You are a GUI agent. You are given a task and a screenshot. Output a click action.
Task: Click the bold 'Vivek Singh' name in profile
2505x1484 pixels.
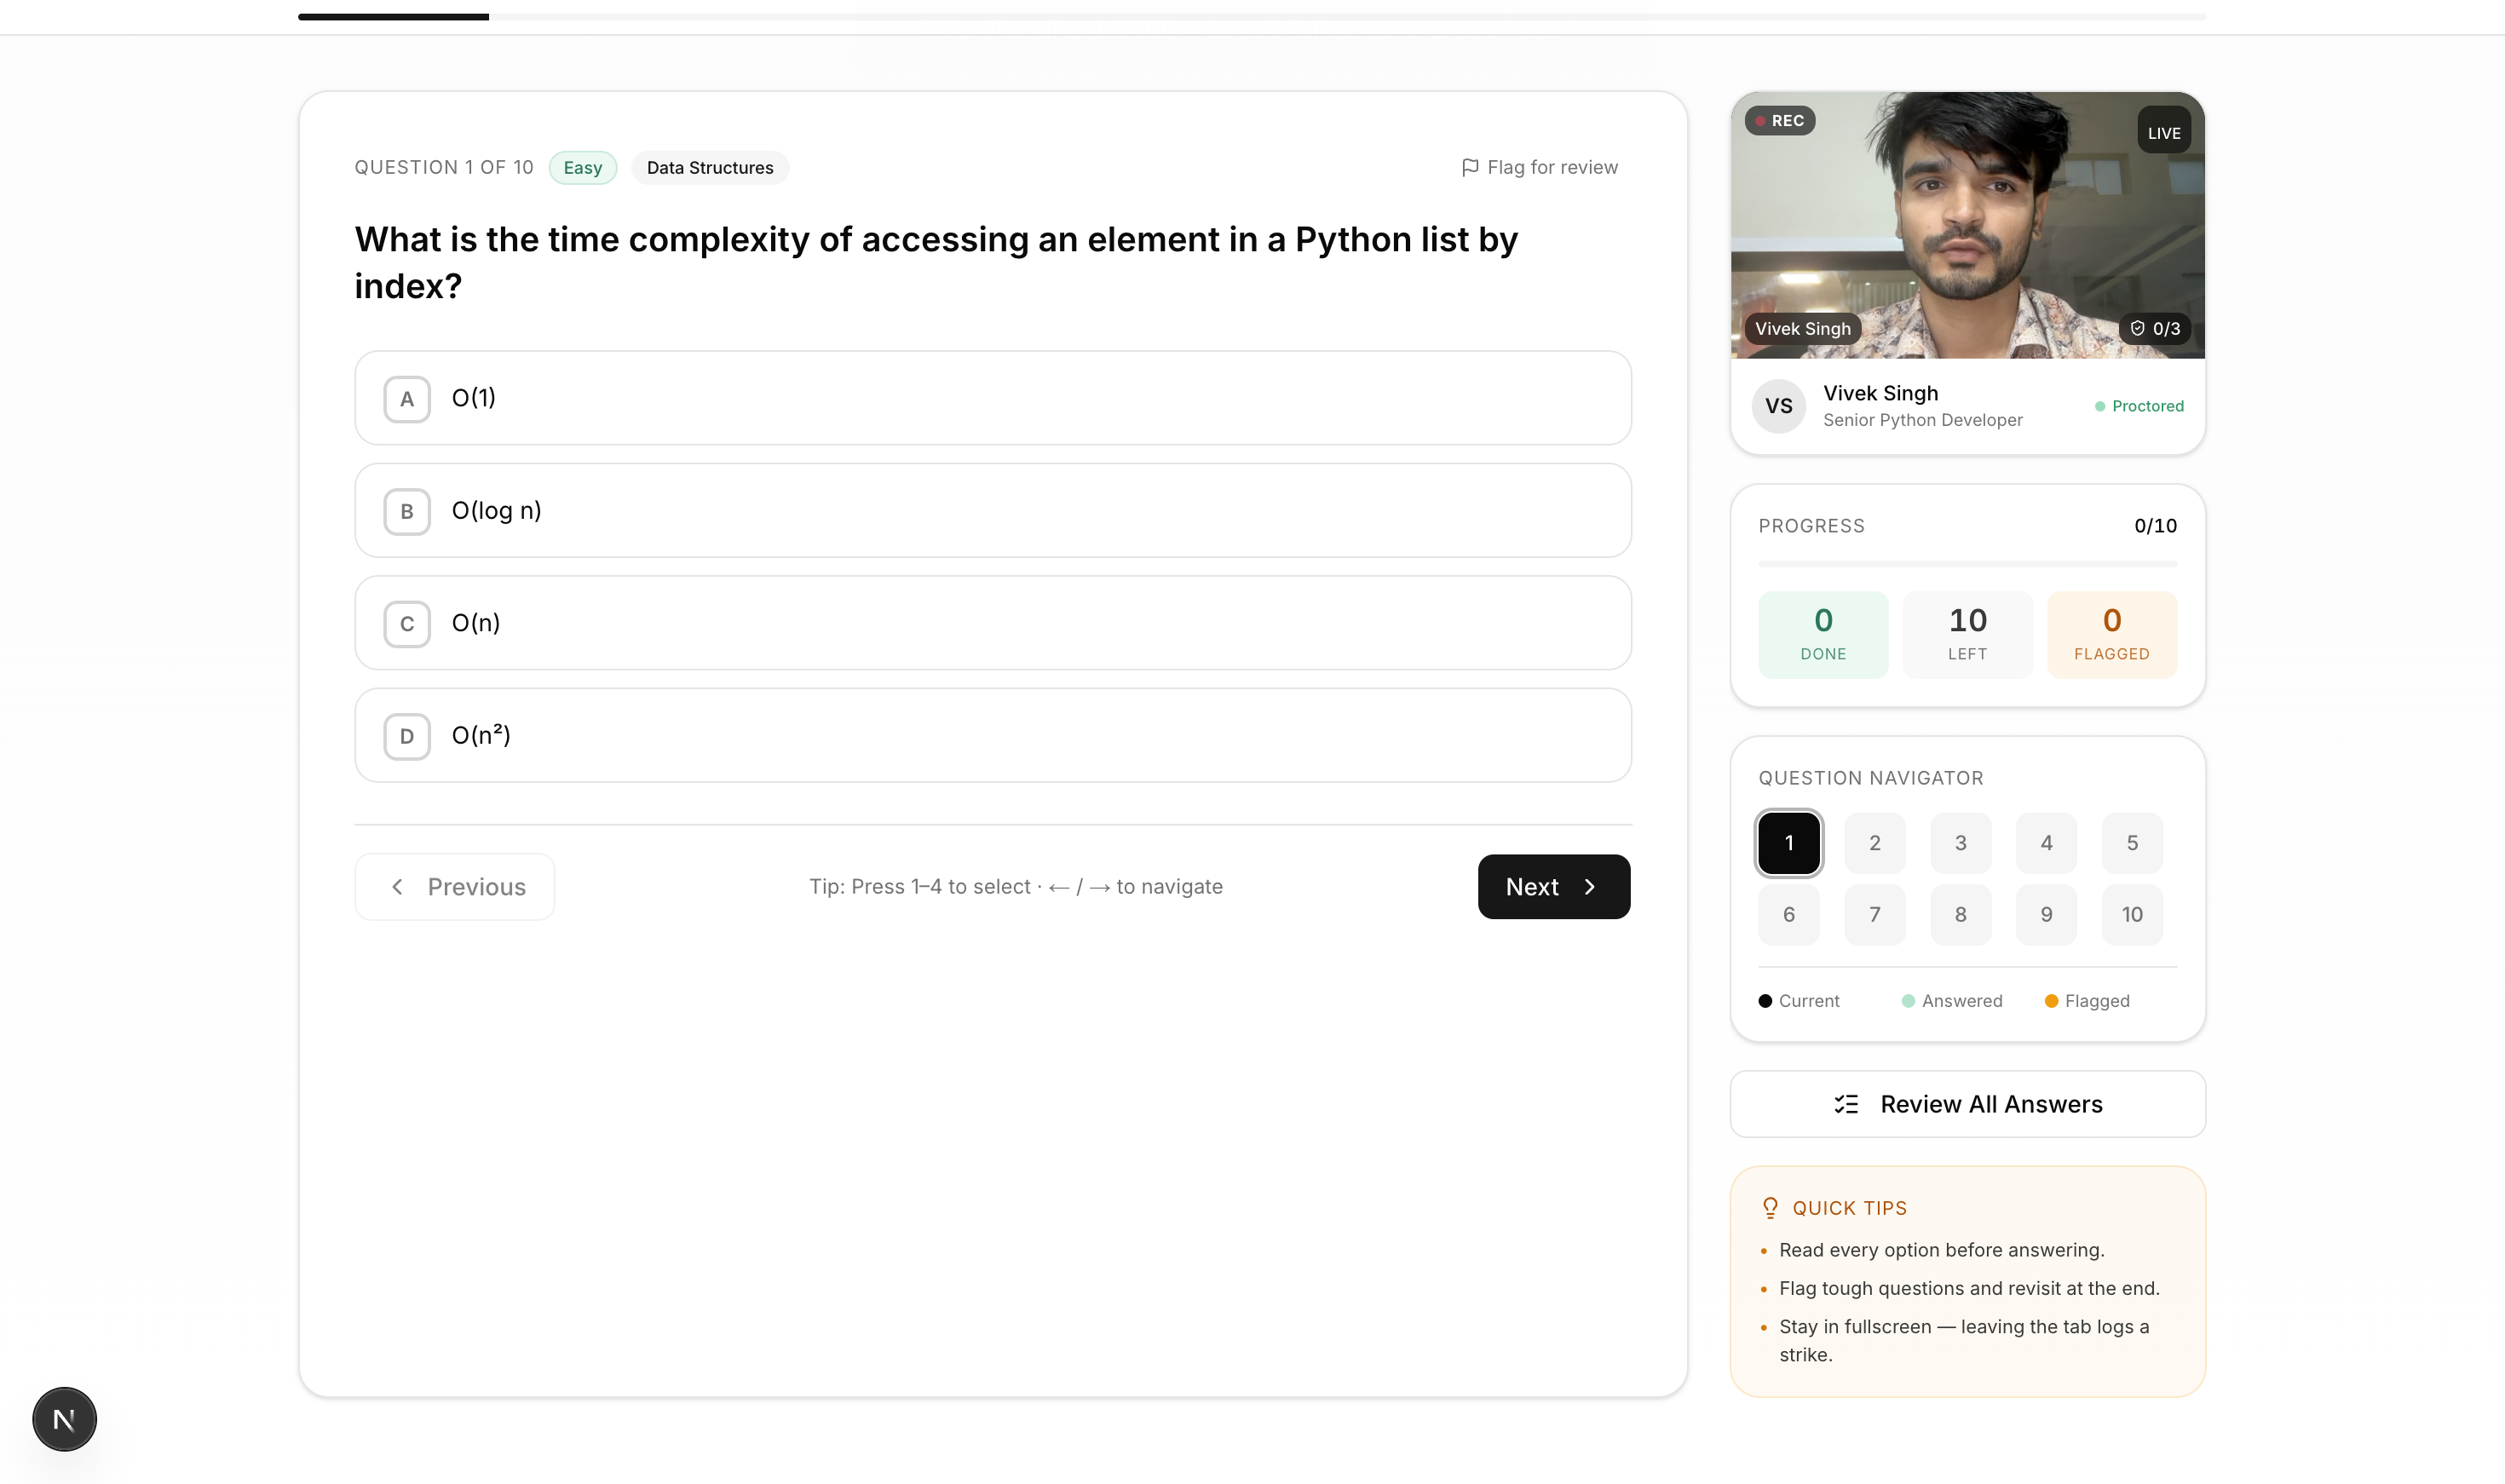click(1880, 393)
